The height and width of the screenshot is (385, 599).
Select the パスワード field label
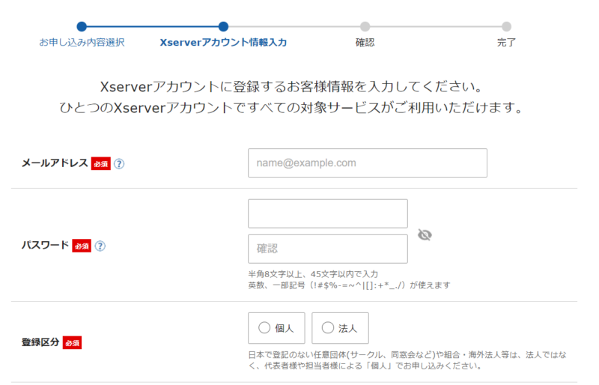tap(46, 245)
